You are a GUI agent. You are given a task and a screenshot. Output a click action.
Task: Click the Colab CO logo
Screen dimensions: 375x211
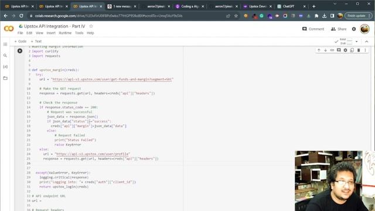[x=9, y=29]
